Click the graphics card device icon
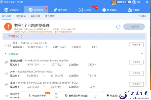Viewport: 151px width, 100px height. pos(9,45)
